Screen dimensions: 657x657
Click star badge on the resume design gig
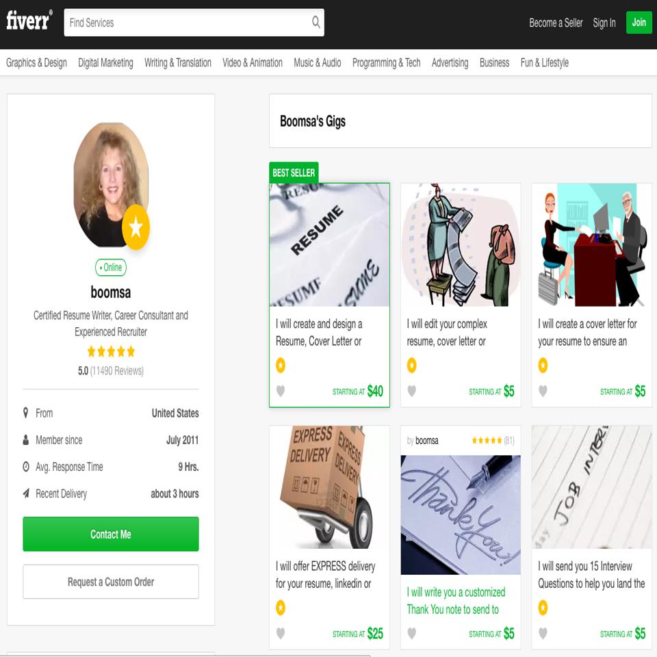pyautogui.click(x=281, y=365)
